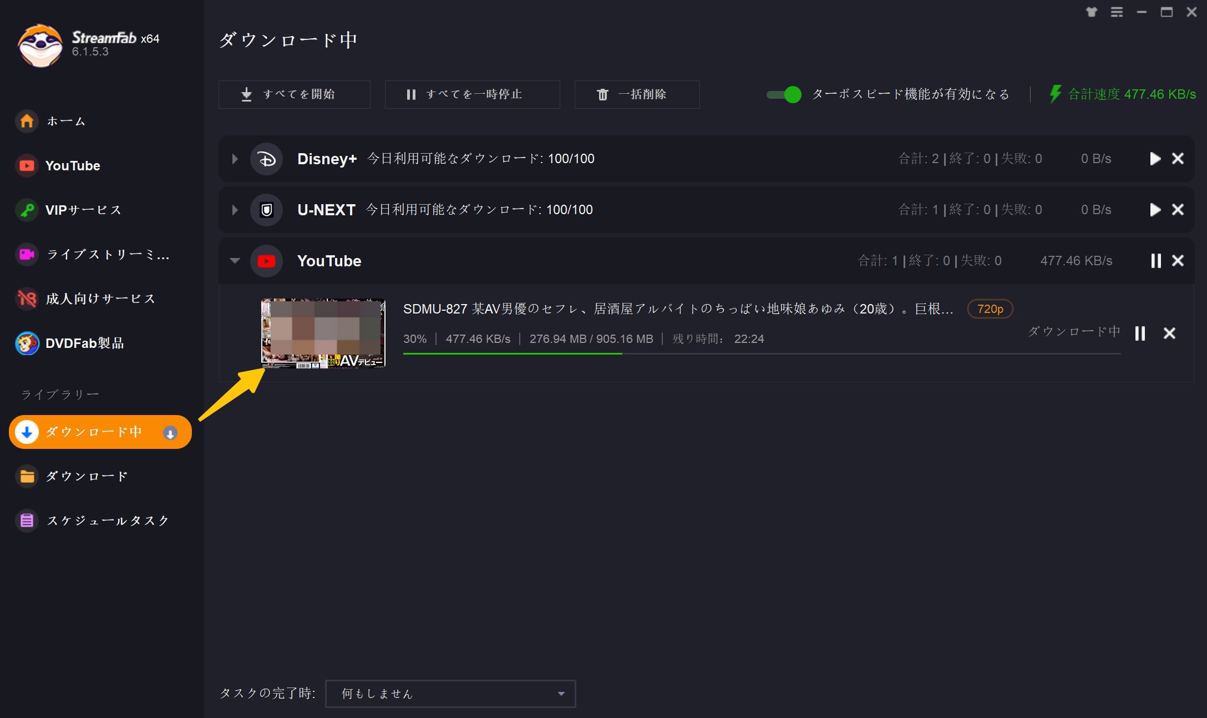Image resolution: width=1207 pixels, height=718 pixels.
Task: Click the StreamFab sloth logo
Action: point(40,45)
